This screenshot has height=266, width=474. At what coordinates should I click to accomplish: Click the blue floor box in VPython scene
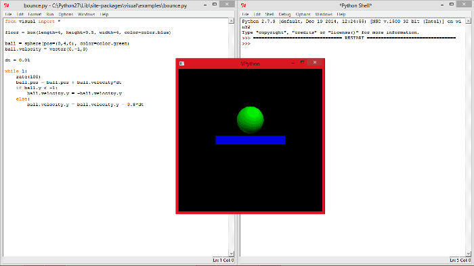(x=251, y=140)
